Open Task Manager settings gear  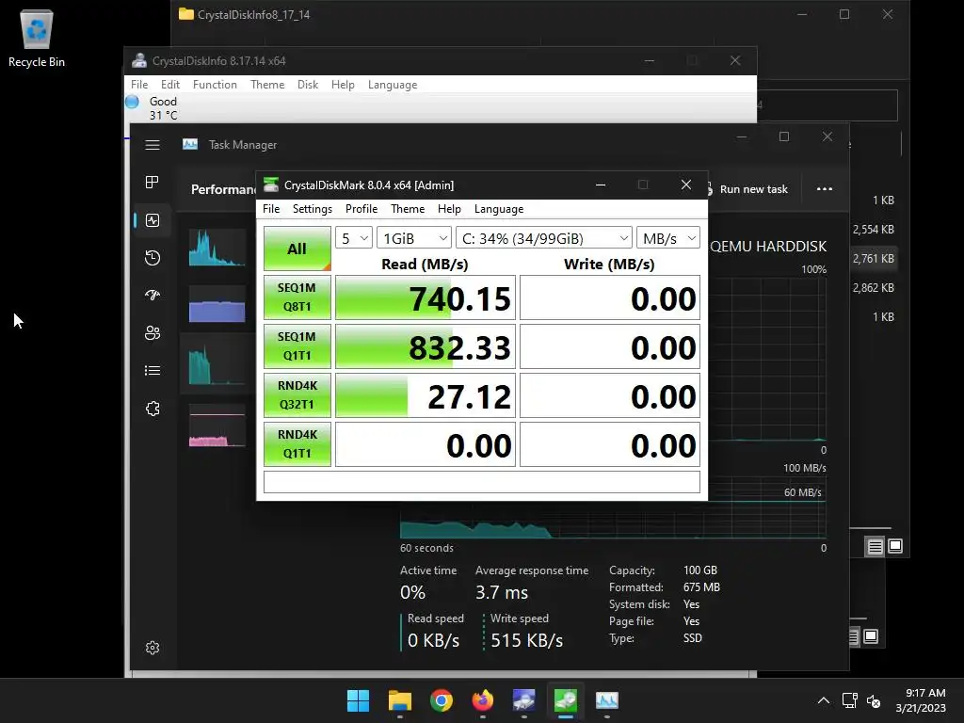click(153, 648)
